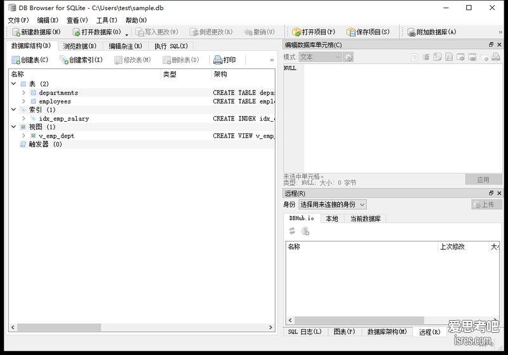Click the print icon in cell editor toolbar
The width and height of the screenshot is (508, 355).
coord(495,57)
